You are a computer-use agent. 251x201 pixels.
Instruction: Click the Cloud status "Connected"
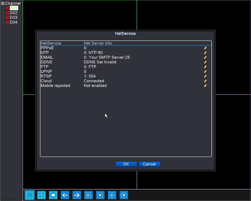[94, 81]
